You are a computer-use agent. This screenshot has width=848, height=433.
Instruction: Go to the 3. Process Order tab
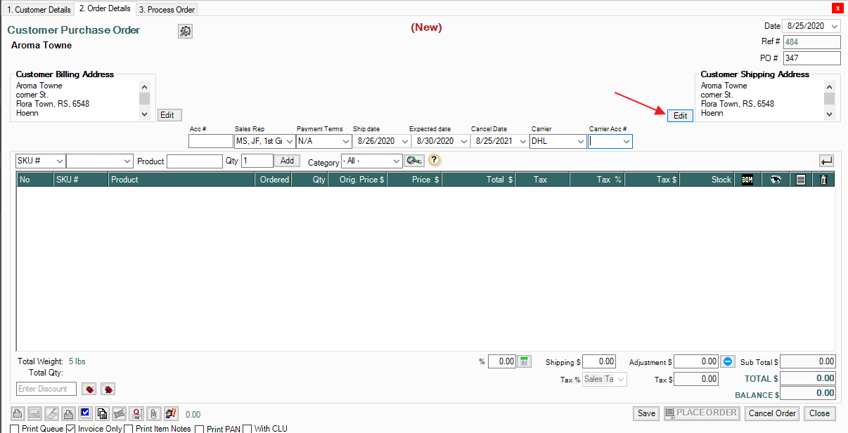point(167,10)
